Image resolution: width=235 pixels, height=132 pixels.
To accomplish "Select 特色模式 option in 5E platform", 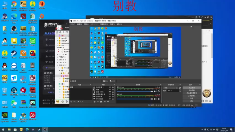I will point(48,86).
